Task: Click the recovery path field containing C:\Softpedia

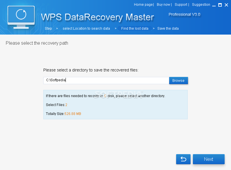Action: click(106, 80)
